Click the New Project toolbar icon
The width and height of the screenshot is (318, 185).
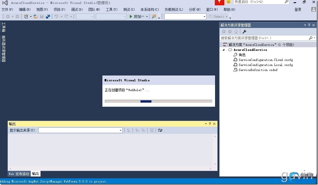pos(26,16)
